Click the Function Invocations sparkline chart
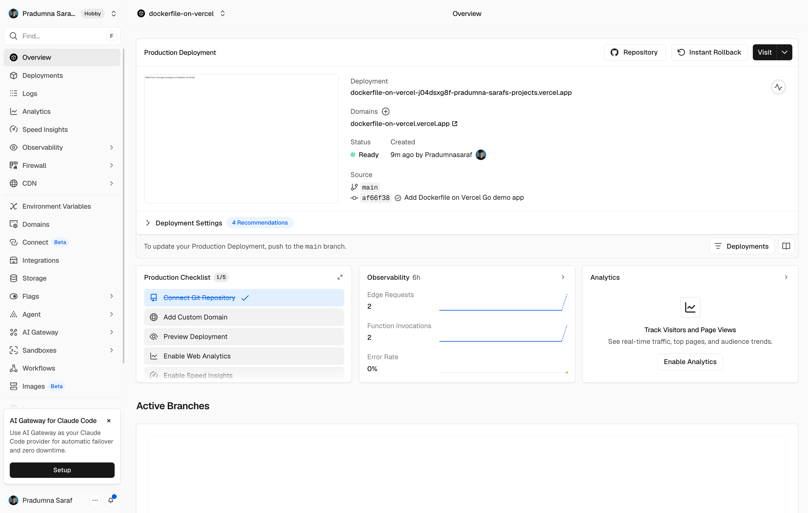The image size is (808, 513). tap(503, 333)
